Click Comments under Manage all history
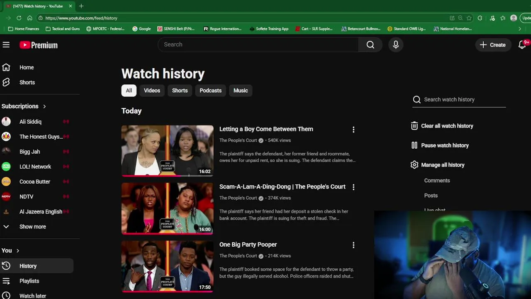The width and height of the screenshot is (531, 299). [x=437, y=181]
